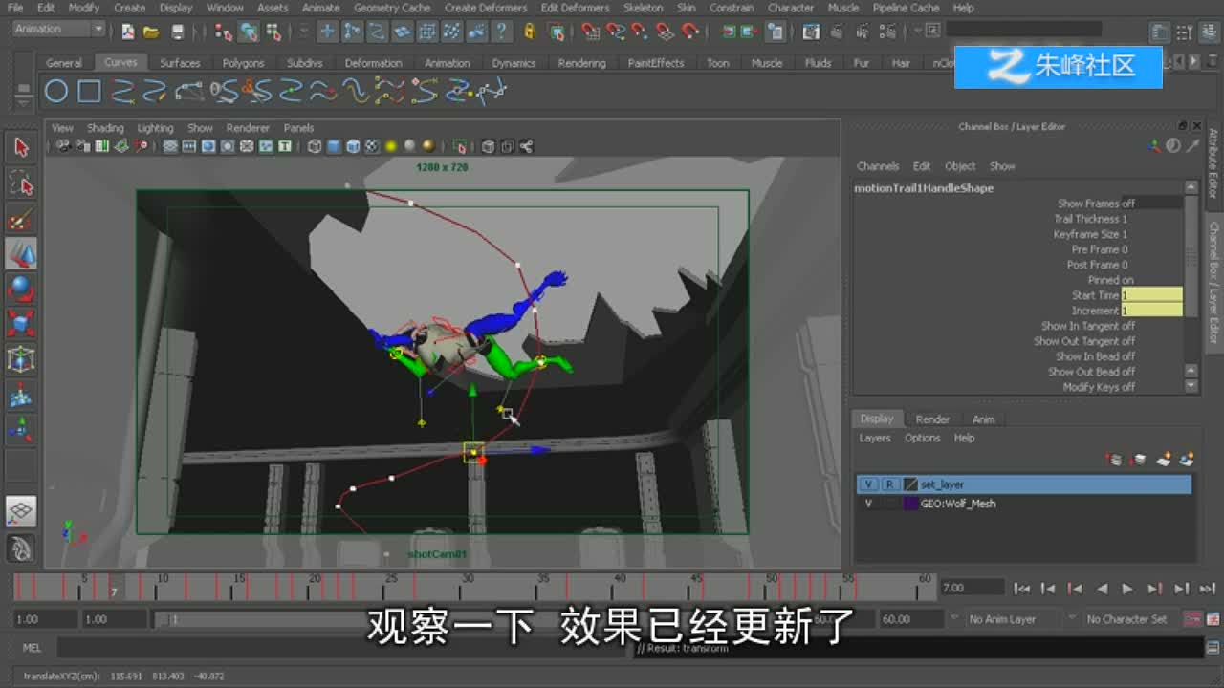Click the Open Scene folder icon
This screenshot has width=1224, height=688.
pyautogui.click(x=151, y=32)
